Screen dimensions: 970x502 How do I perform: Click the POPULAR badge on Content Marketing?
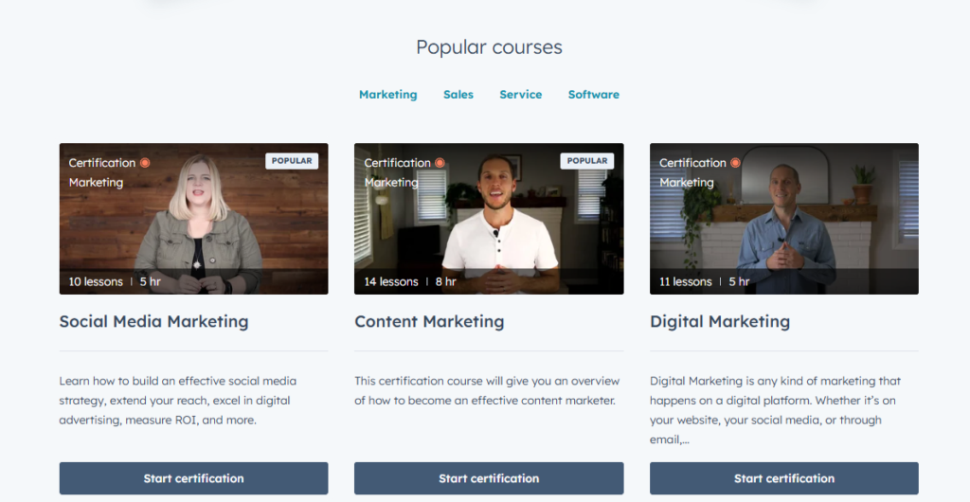pos(587,161)
